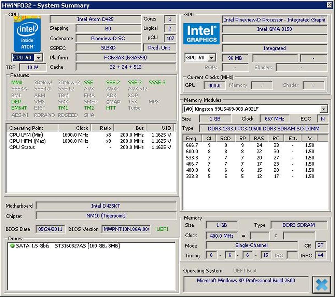
Task: Click the 96 MB GPU memory field
Action: click(x=235, y=58)
